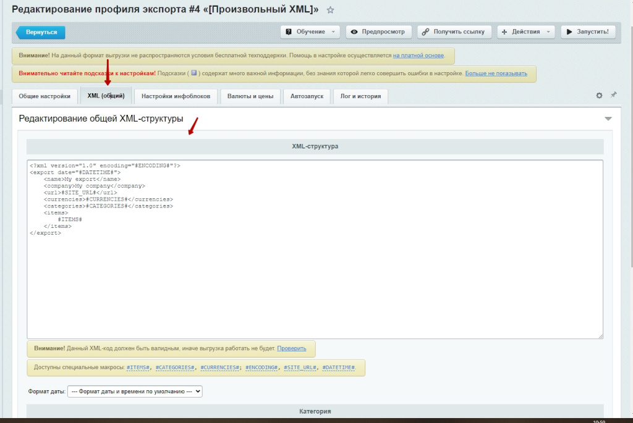Click the XML-структура heading

(315, 146)
